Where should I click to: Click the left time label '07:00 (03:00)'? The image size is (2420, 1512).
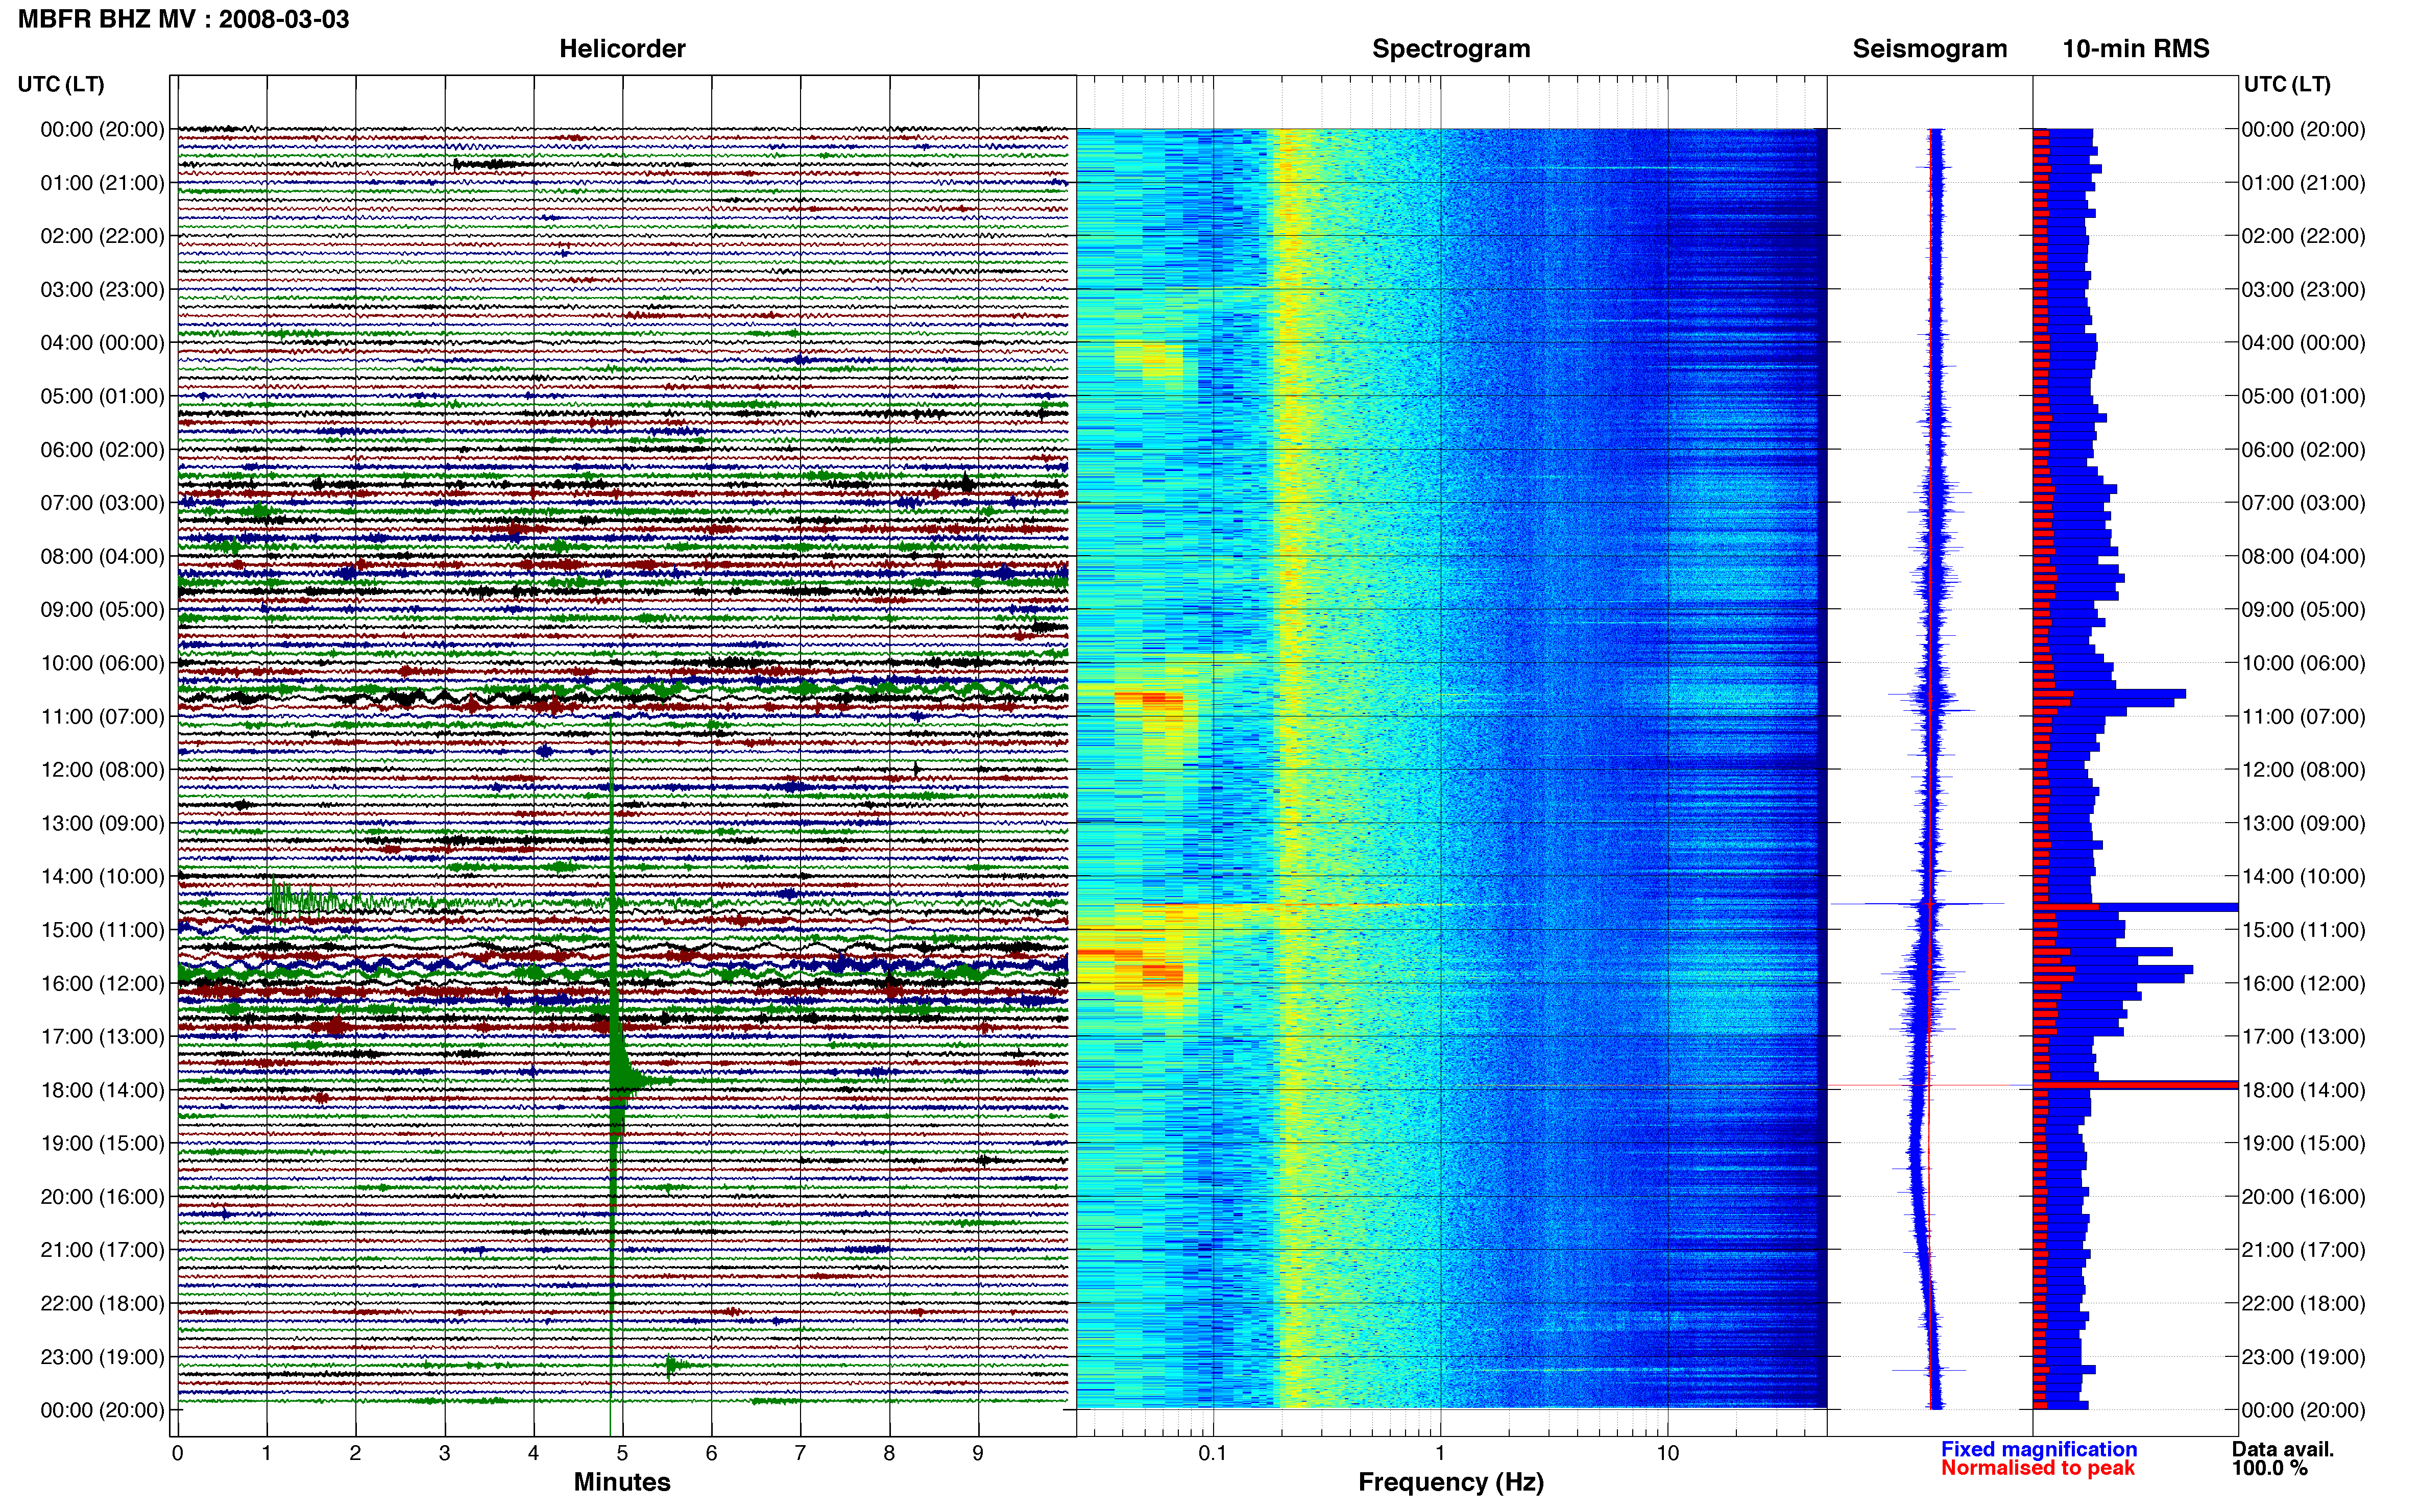pos(102,503)
